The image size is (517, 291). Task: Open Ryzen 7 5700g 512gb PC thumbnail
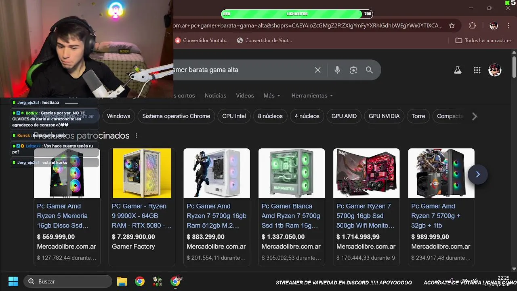click(216, 173)
